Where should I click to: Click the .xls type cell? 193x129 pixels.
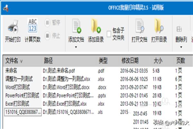tap(100, 112)
